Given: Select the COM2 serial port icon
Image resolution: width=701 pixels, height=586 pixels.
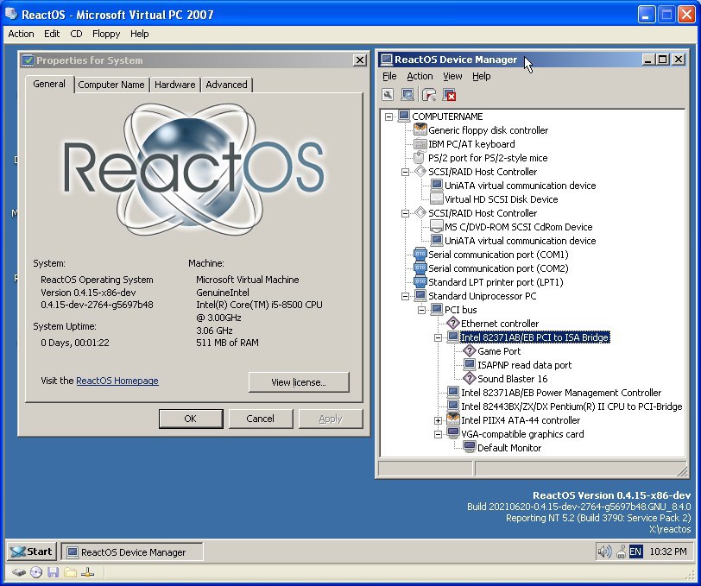Looking at the screenshot, I should tap(420, 268).
